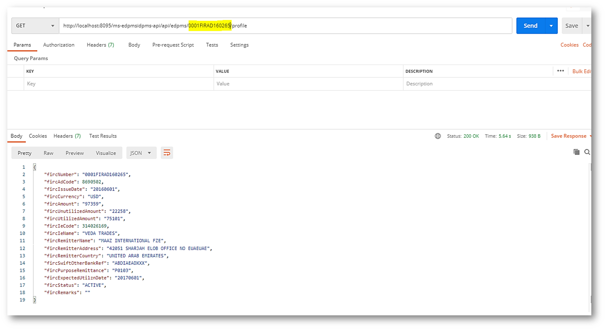Open the Test Results response tab

(103, 136)
